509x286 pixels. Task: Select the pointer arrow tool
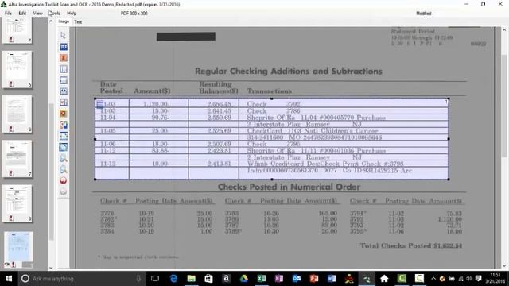pyautogui.click(x=64, y=35)
